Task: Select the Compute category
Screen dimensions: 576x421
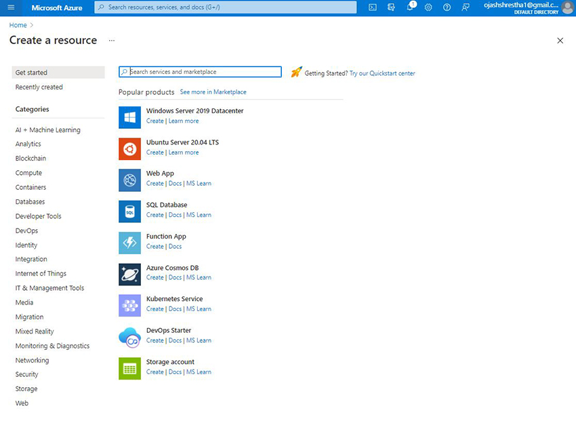Action: pos(28,173)
